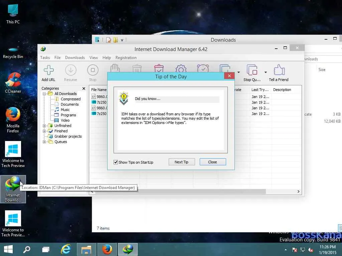Viewport: 342px width, 256px height.
Task: Click Internet Explorer taskbar icon
Action: (66, 249)
